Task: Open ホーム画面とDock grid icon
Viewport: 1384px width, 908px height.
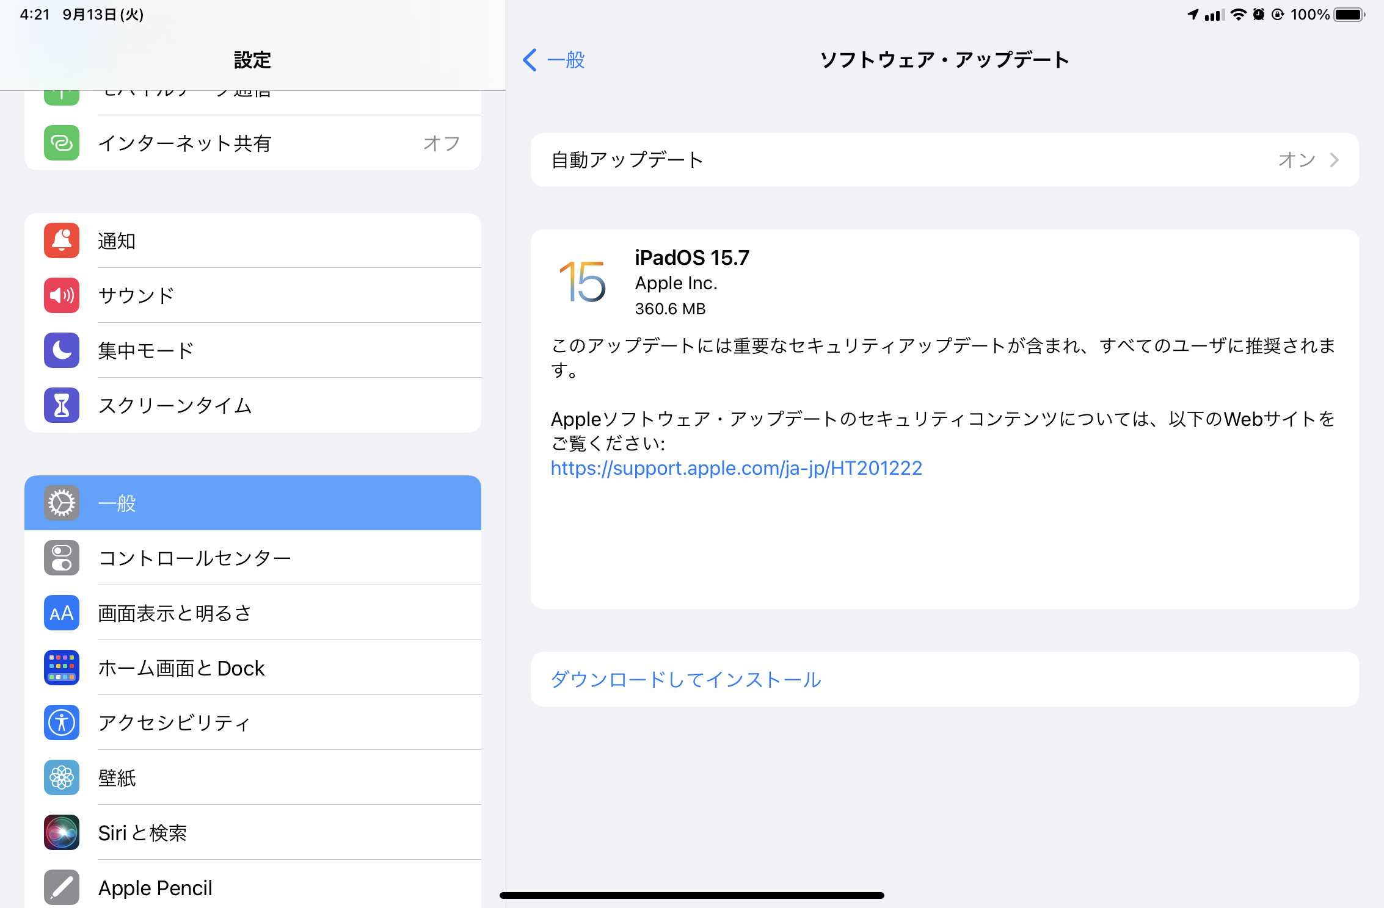Action: (x=61, y=668)
